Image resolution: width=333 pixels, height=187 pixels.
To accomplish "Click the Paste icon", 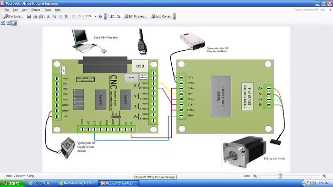I will coord(60,16).
